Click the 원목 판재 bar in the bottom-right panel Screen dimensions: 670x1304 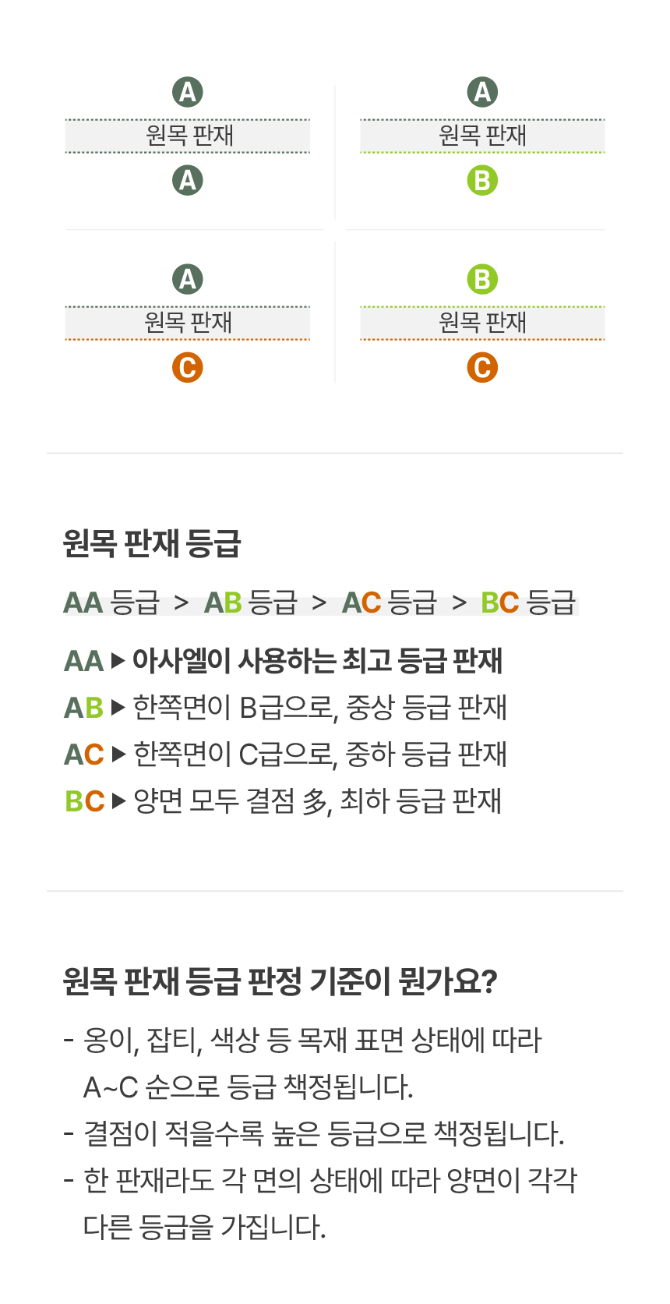click(482, 323)
